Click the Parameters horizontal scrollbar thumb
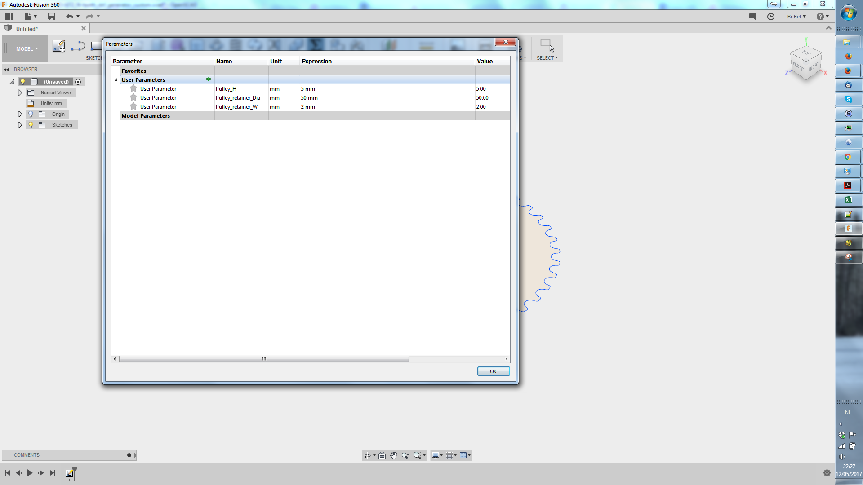This screenshot has width=863, height=485. [x=264, y=359]
